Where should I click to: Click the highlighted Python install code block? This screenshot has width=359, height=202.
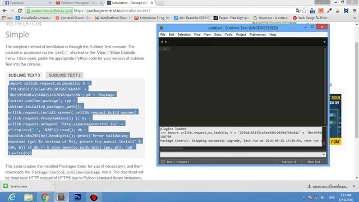tap(75, 118)
